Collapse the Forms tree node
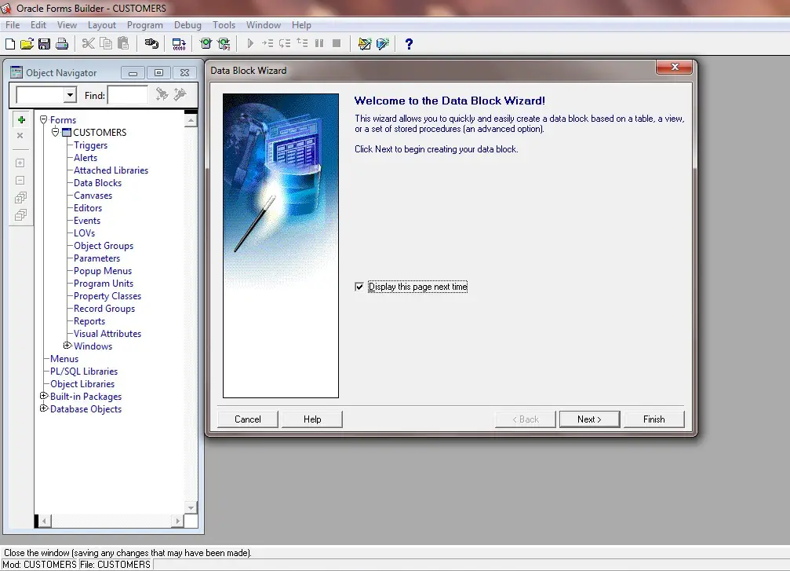The width and height of the screenshot is (790, 571). tap(44, 119)
